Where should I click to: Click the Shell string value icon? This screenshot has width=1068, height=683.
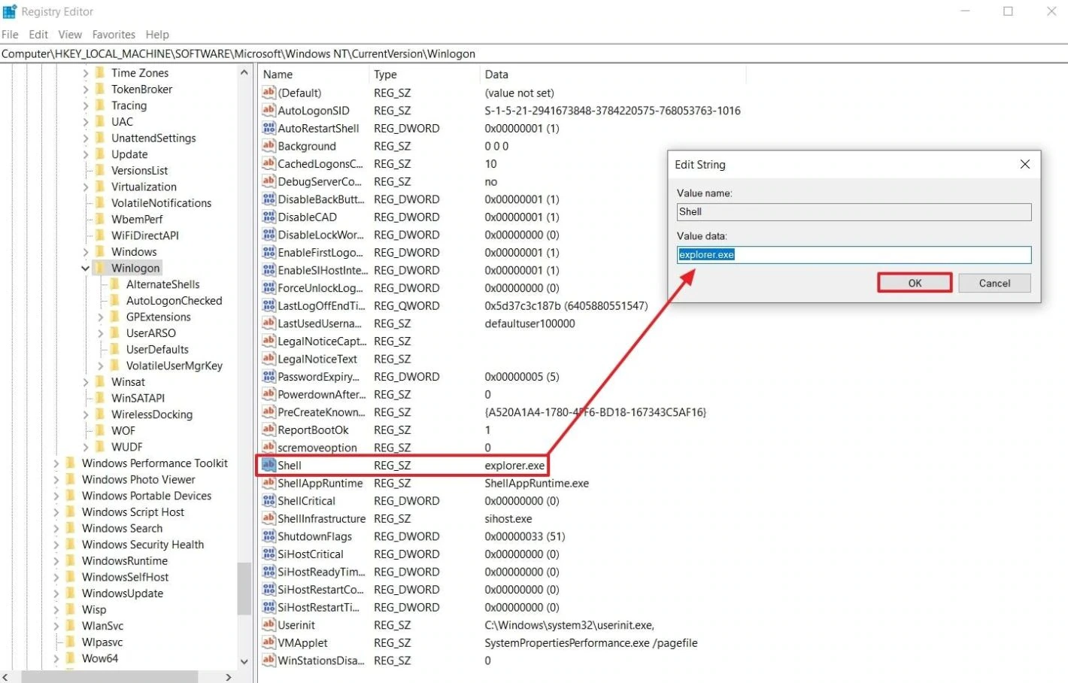[269, 465]
